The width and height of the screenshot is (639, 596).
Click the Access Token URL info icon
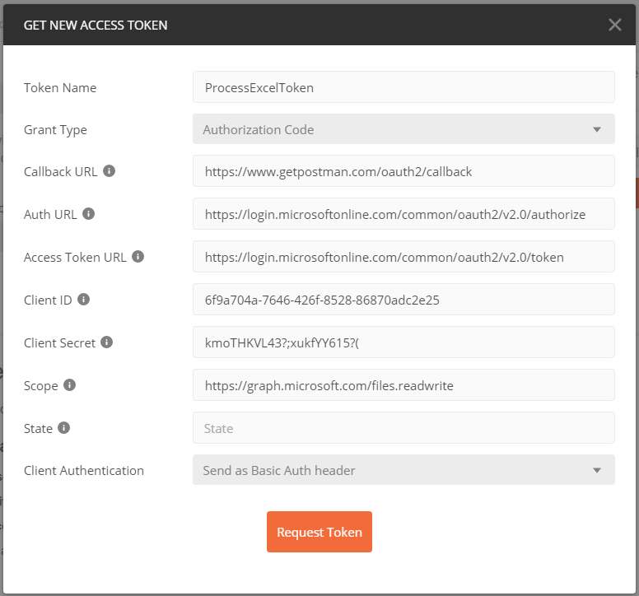138,257
